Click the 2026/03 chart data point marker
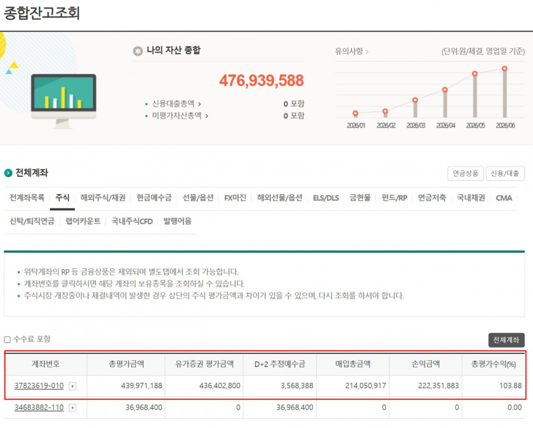This screenshot has width=533, height=428. point(415,100)
